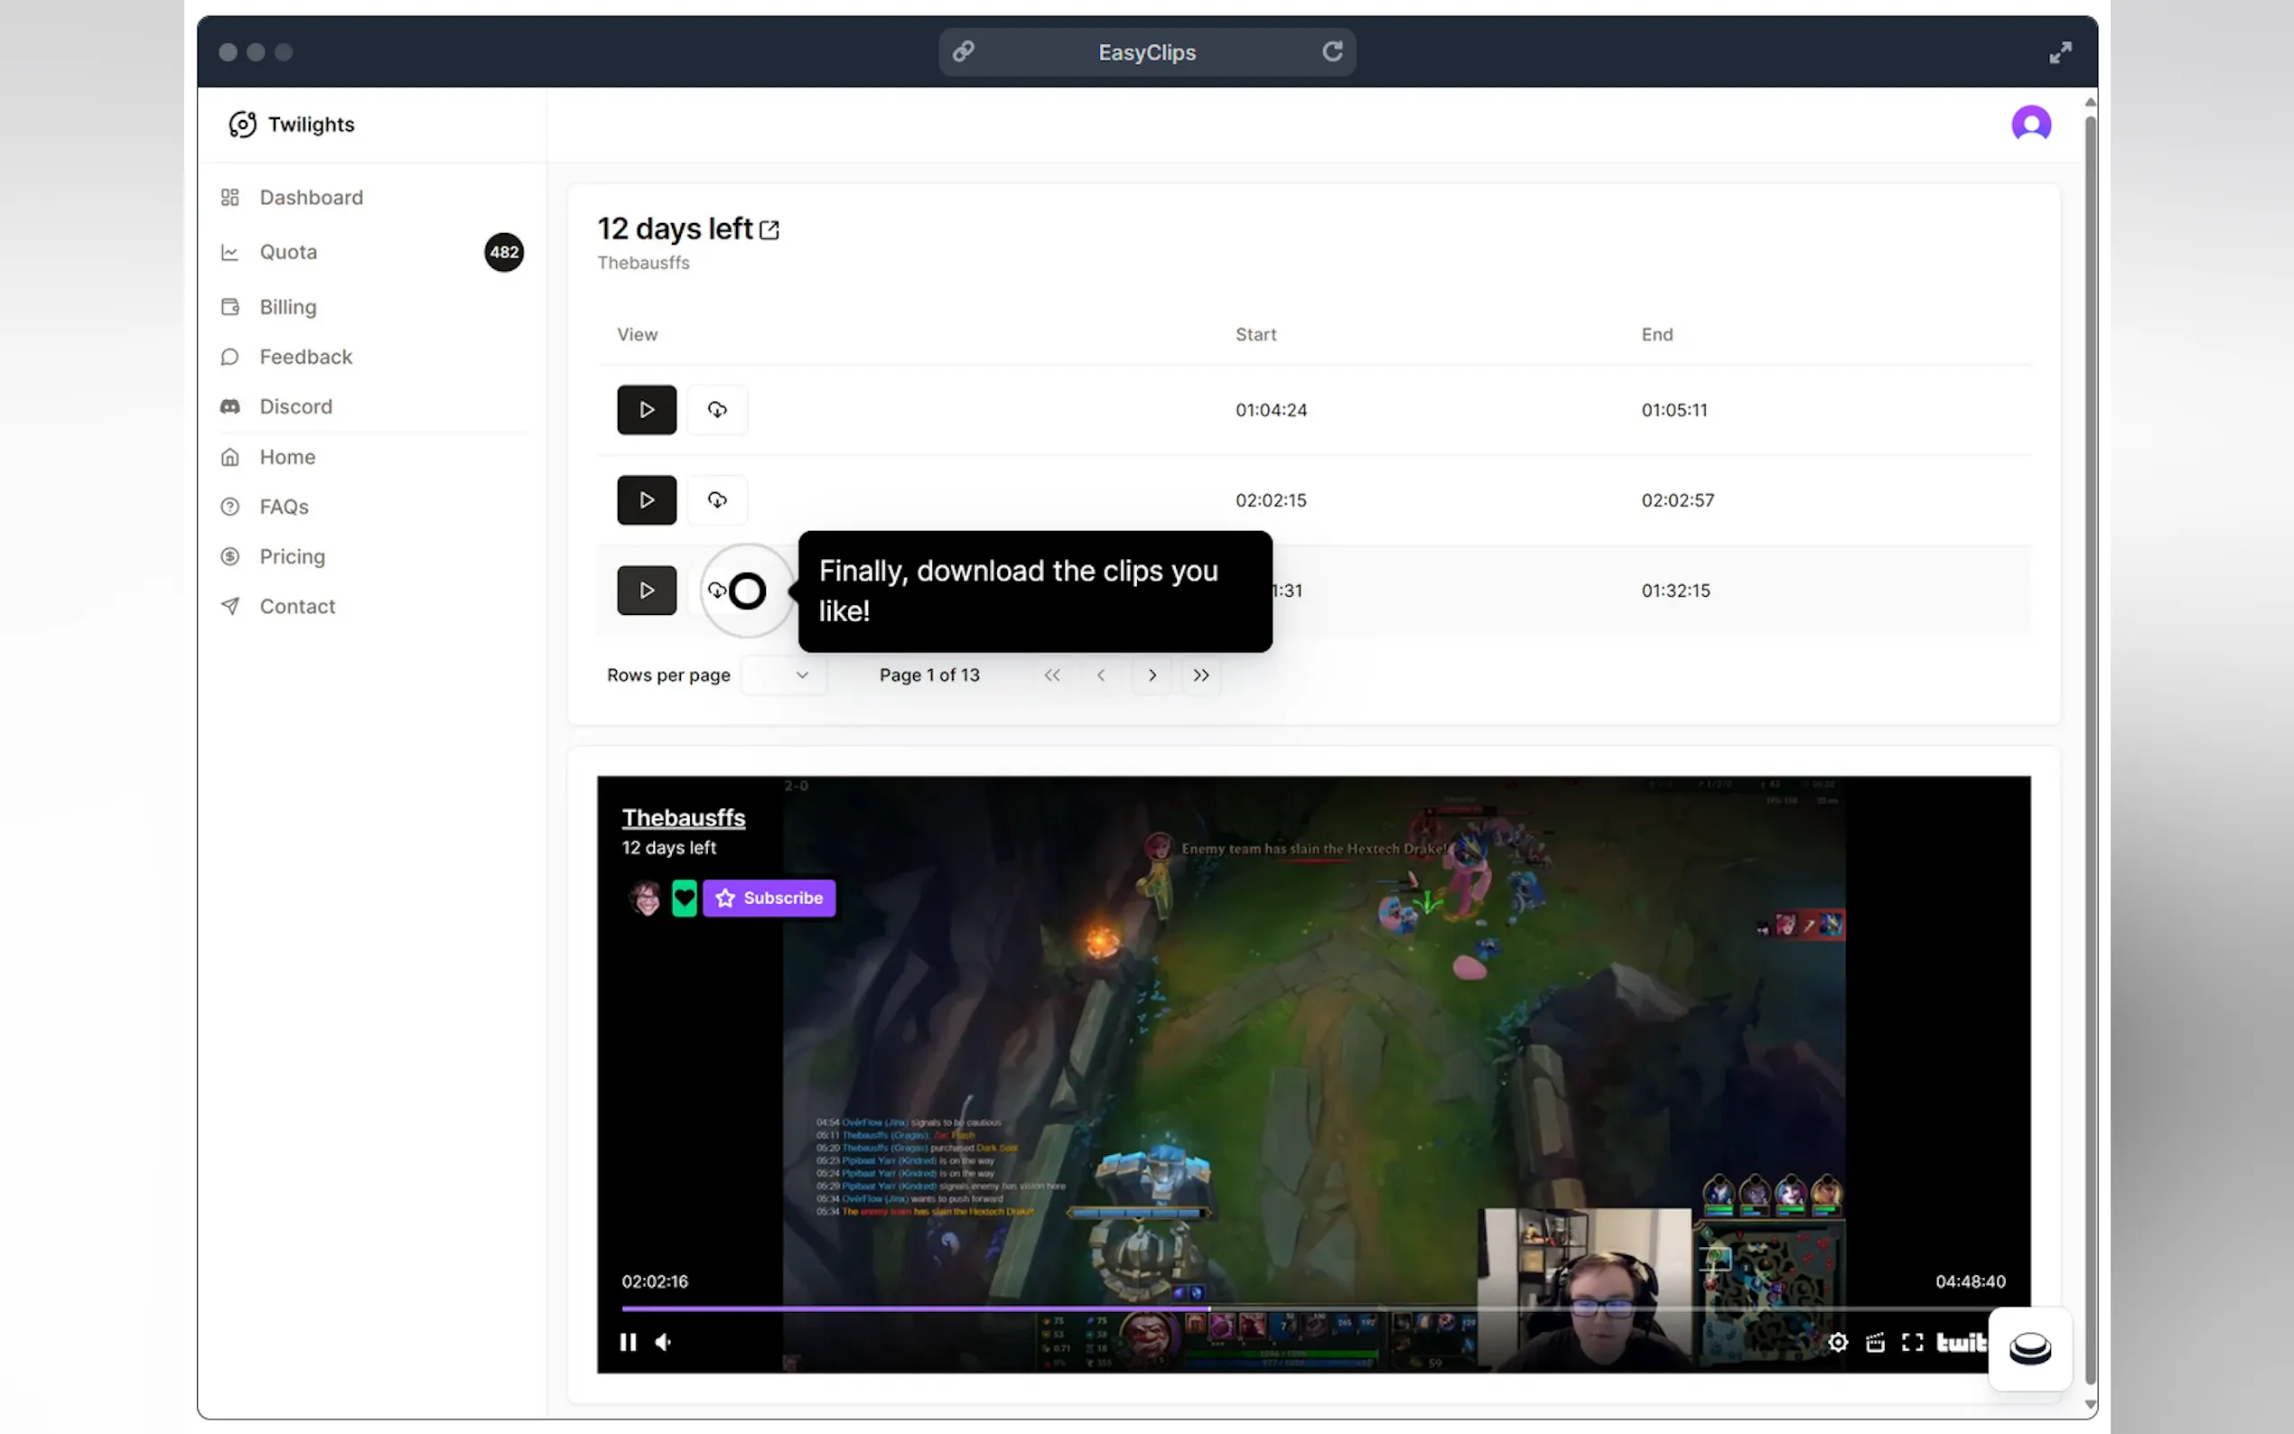Open video settings gear in the player
This screenshot has height=1434, width=2294.
point(1837,1342)
